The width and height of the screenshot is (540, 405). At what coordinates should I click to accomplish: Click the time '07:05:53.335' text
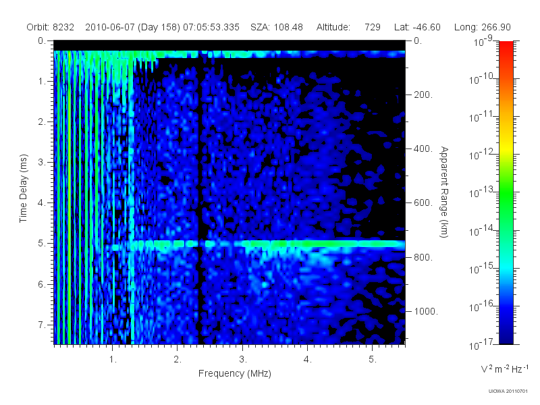[x=211, y=27]
